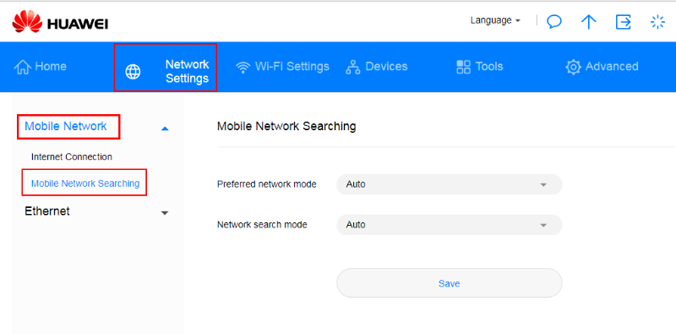Click the Huawei logo
The image size is (676, 334).
click(60, 22)
